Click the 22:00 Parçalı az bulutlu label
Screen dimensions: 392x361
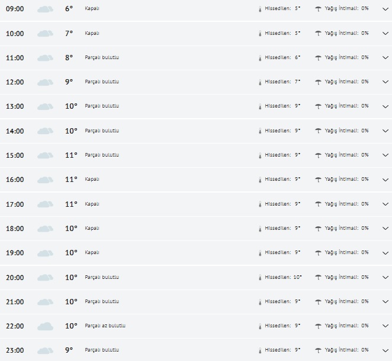(x=105, y=326)
